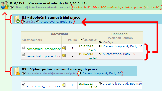
Task: Click the comment icon beside 'Vyučující' header
Action: point(100,42)
